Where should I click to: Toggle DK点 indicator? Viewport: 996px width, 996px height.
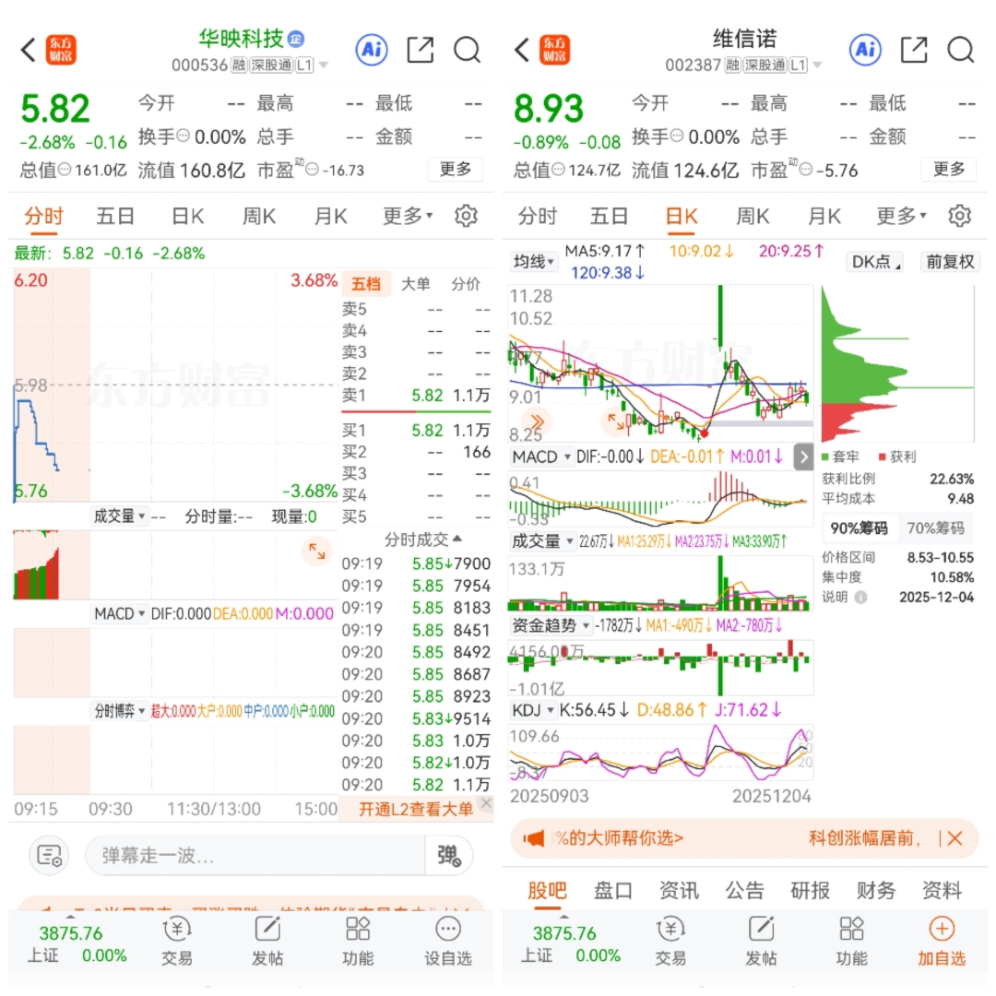(x=875, y=262)
